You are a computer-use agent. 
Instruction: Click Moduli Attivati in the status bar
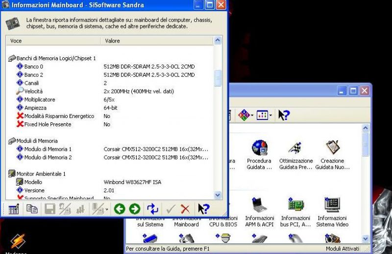[x=343, y=249]
